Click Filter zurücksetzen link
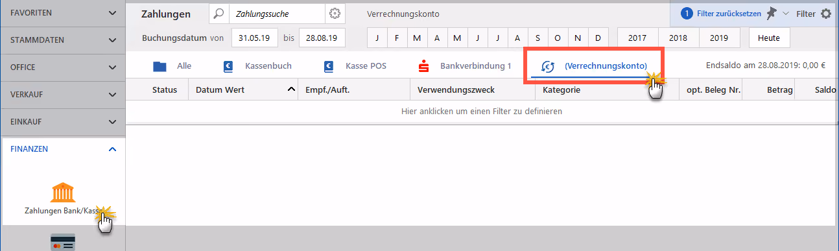The height and width of the screenshot is (251, 839). [x=729, y=13]
